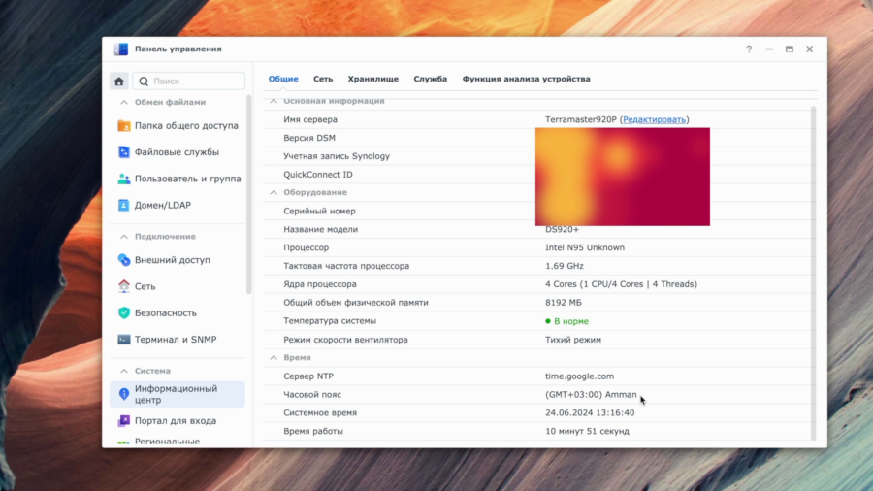Open Папка общего доступа folder icon
The image size is (873, 491).
(123, 126)
